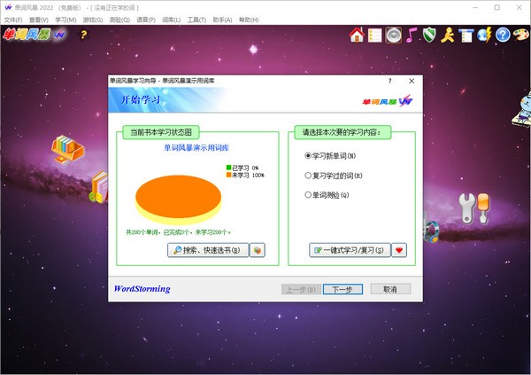Click the yellow question mark near the logo

83,35
